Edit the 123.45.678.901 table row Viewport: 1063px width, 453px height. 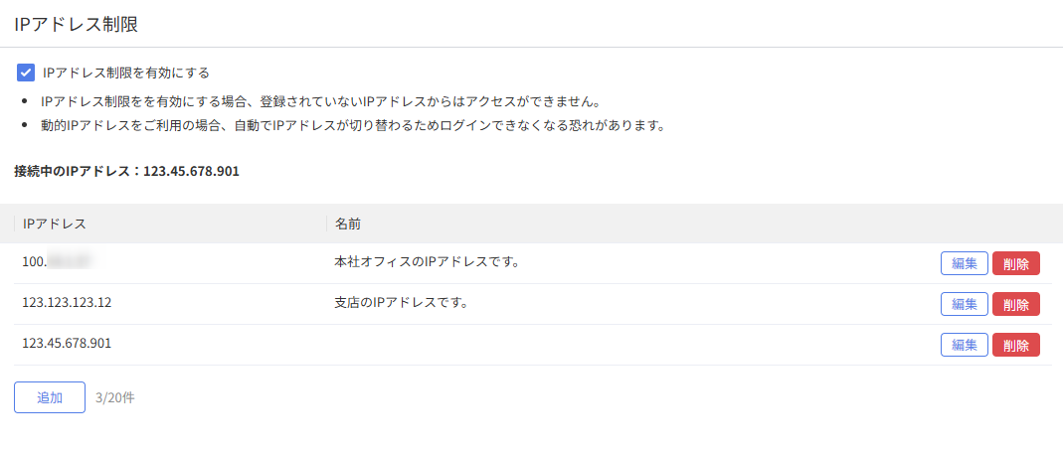point(964,345)
